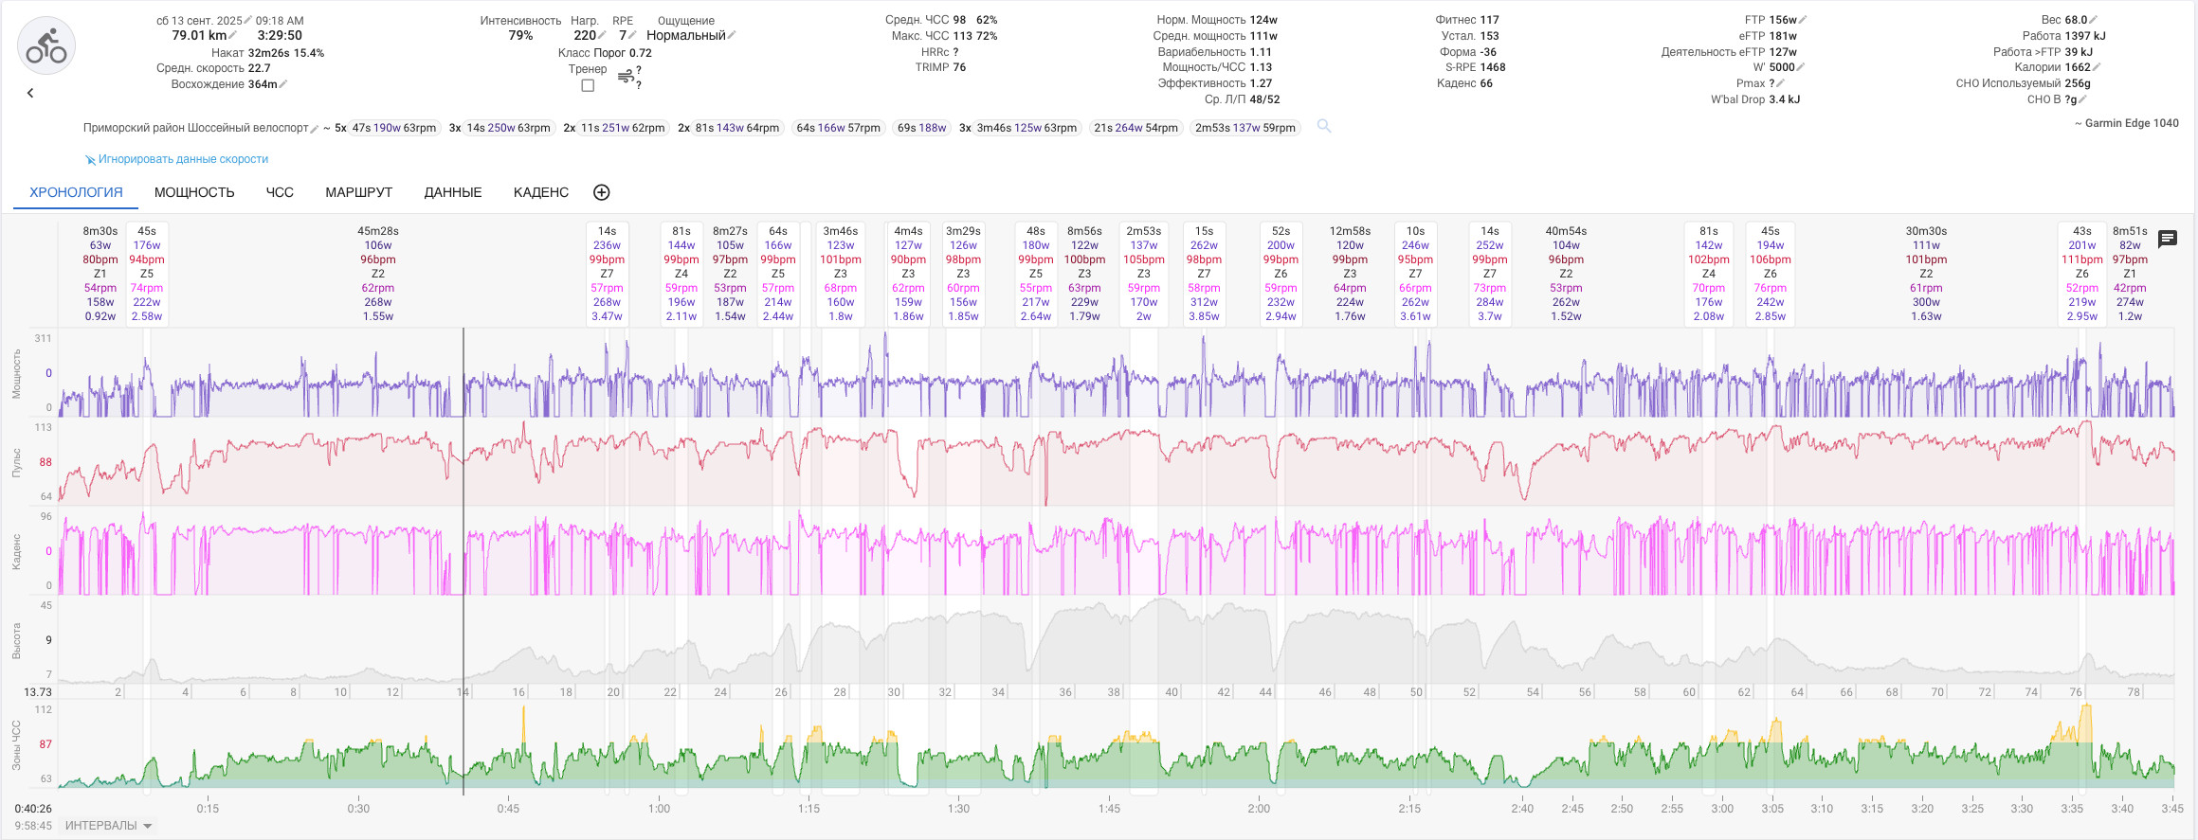Open the ЧСС tab
The height and width of the screenshot is (840, 2198).
point(280,192)
